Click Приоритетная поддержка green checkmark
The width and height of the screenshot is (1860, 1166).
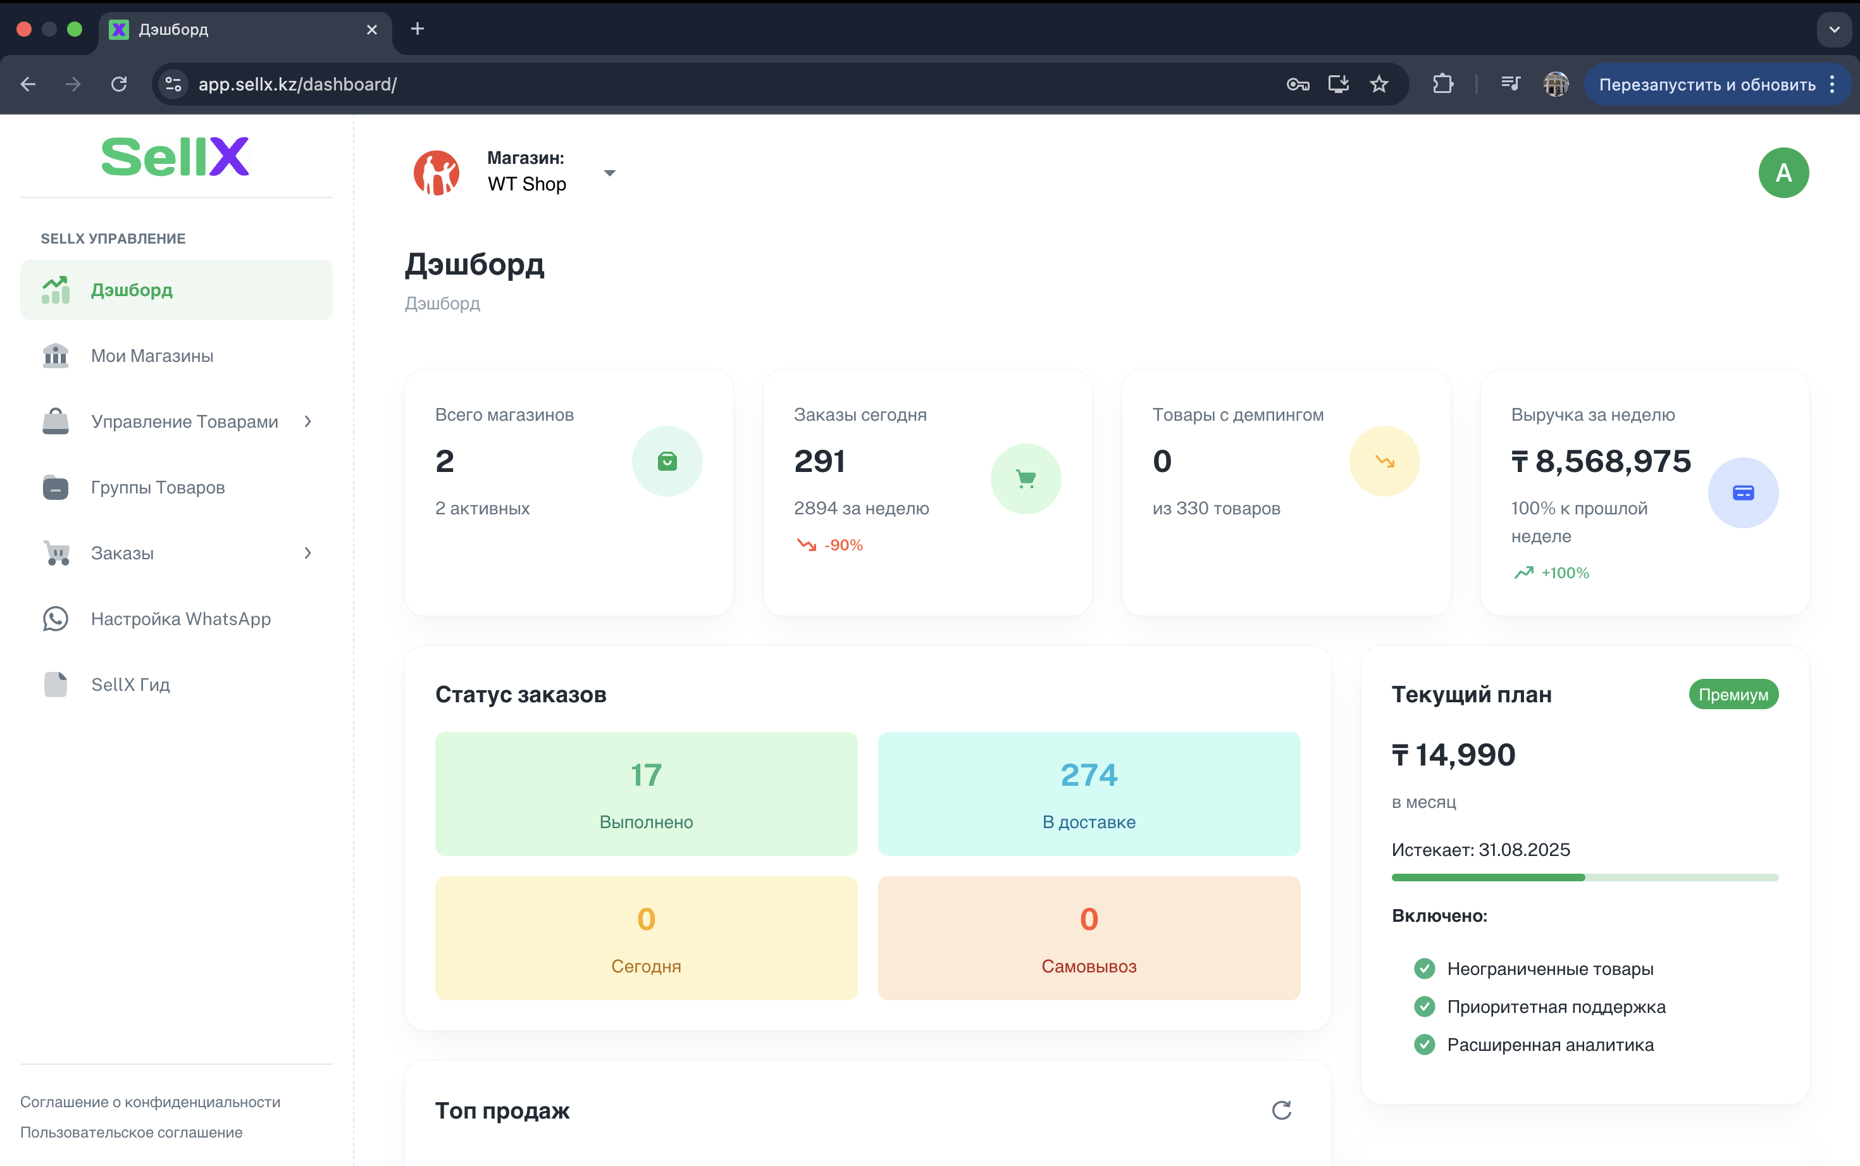coord(1424,1007)
